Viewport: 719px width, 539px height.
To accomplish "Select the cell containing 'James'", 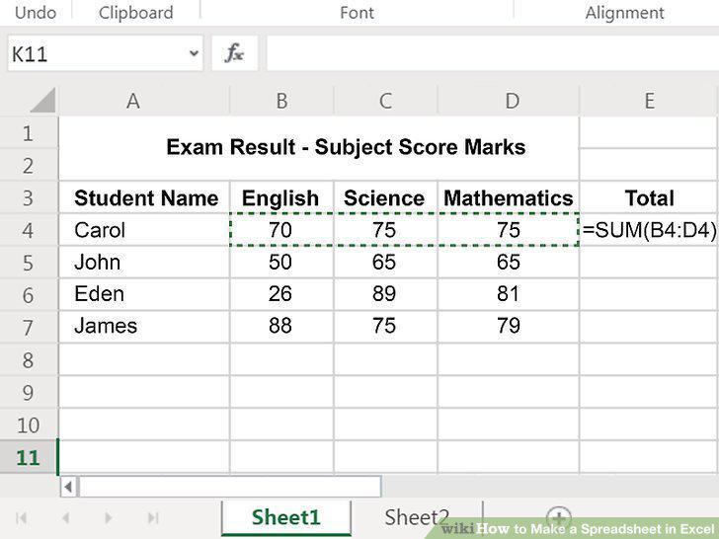I will [x=144, y=328].
